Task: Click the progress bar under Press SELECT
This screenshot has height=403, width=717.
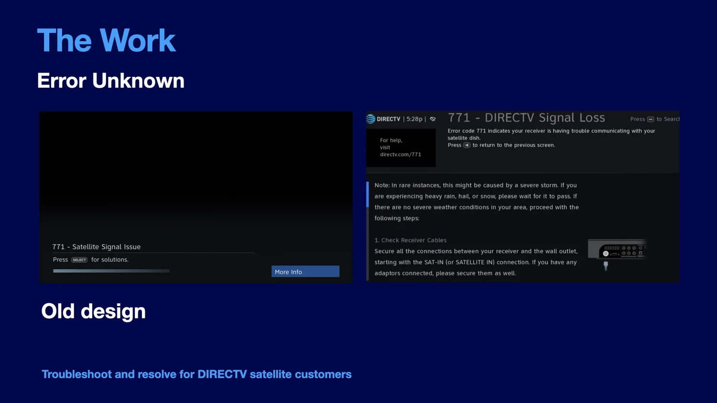Action: 111,271
